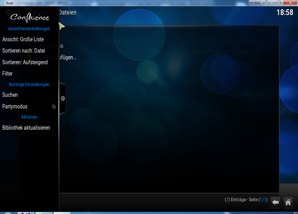Restore down the Kodi window
Image resolution: width=298 pixels, height=214 pixels.
pos(279,2)
